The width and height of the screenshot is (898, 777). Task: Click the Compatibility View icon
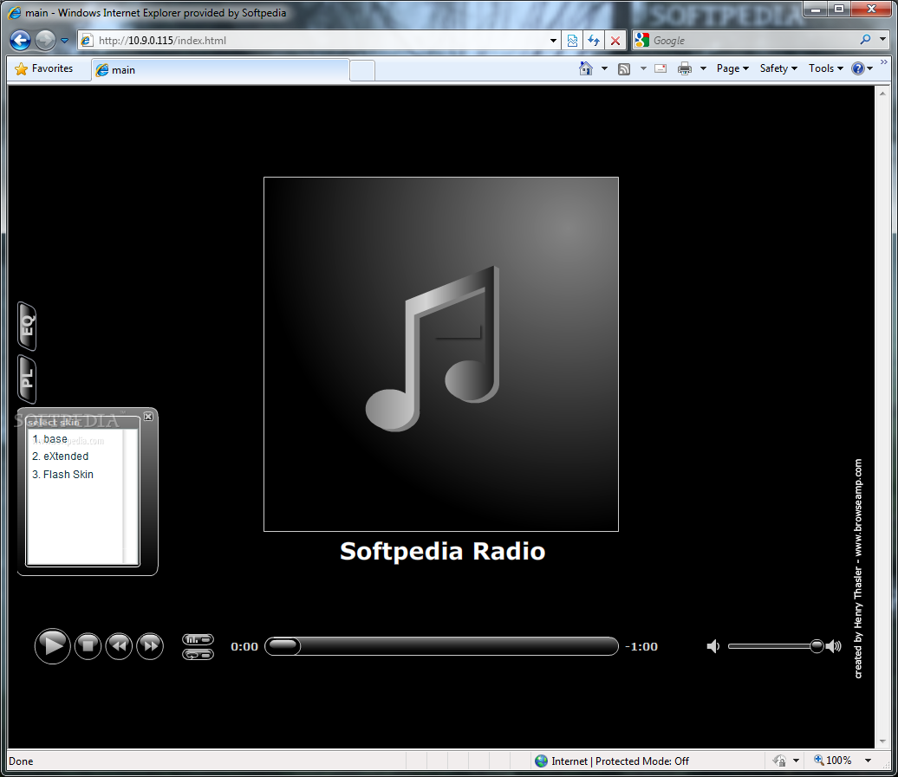572,41
